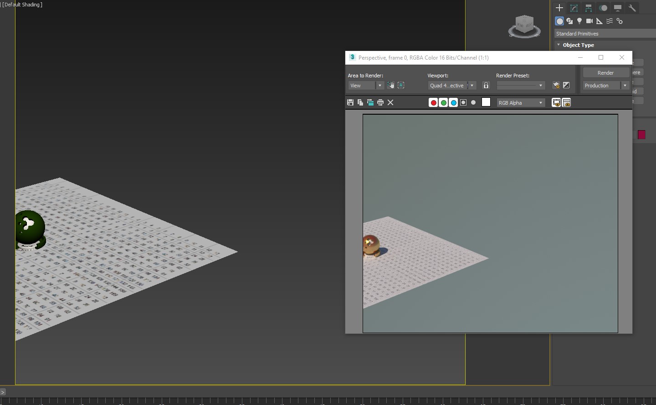This screenshot has width=656, height=405.
Task: Click the Edit Region hand icon
Action: click(x=390, y=86)
